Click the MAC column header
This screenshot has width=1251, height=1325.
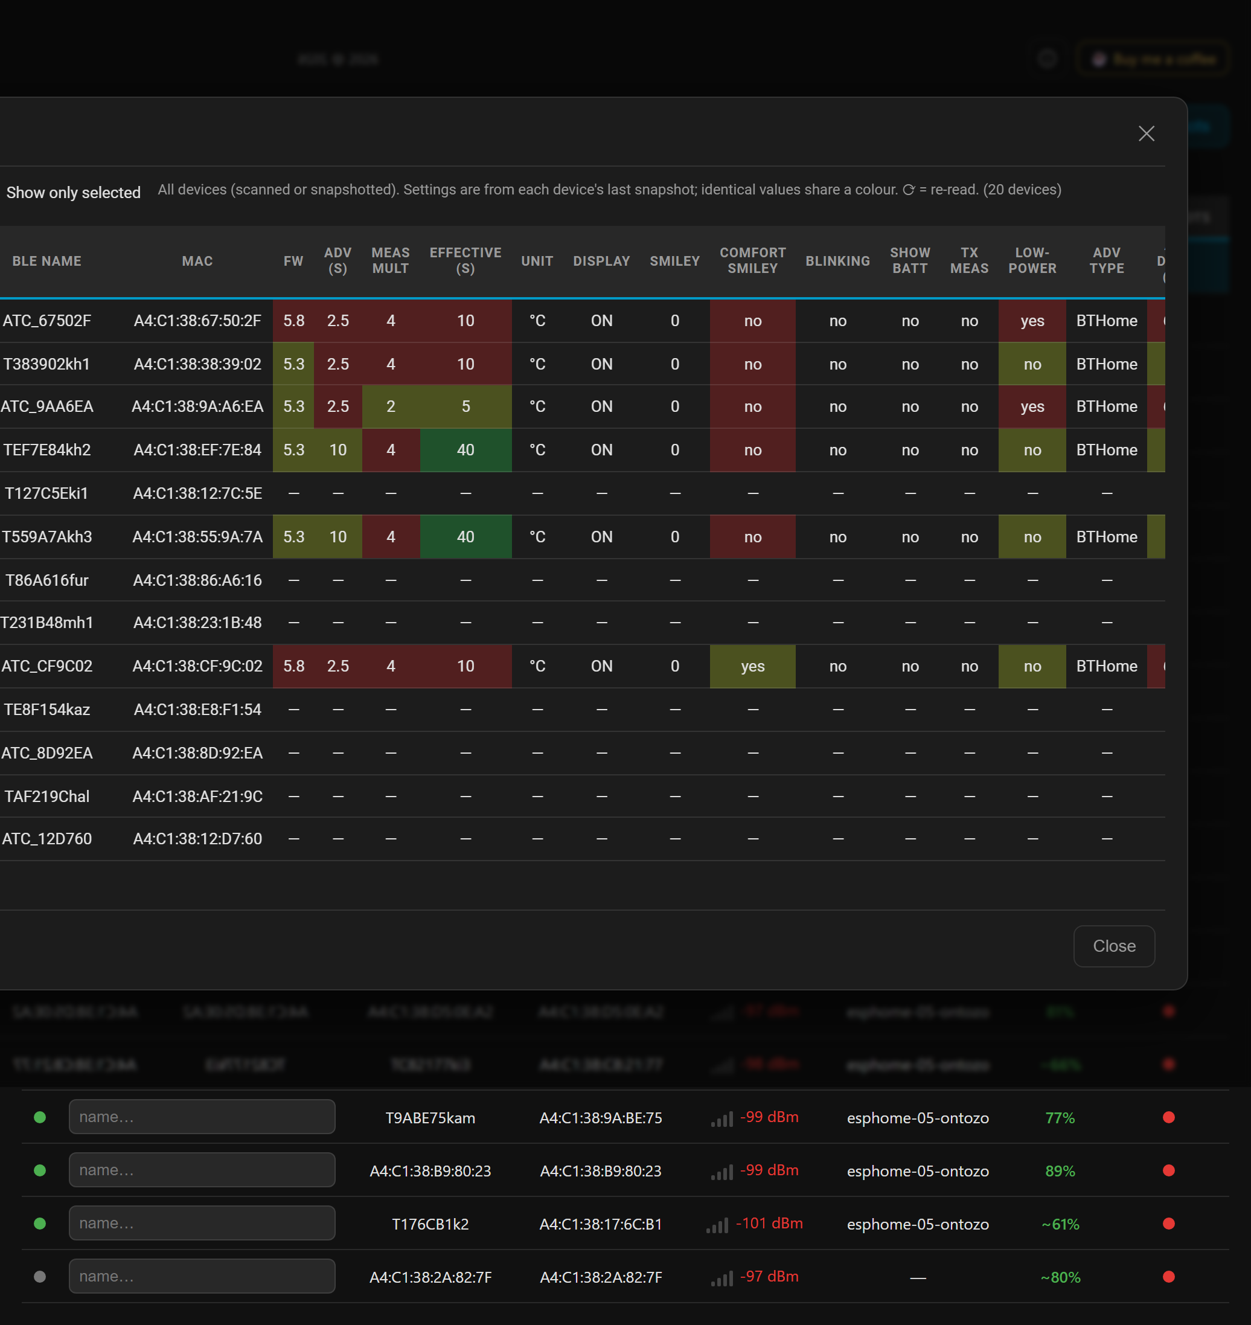(x=197, y=261)
